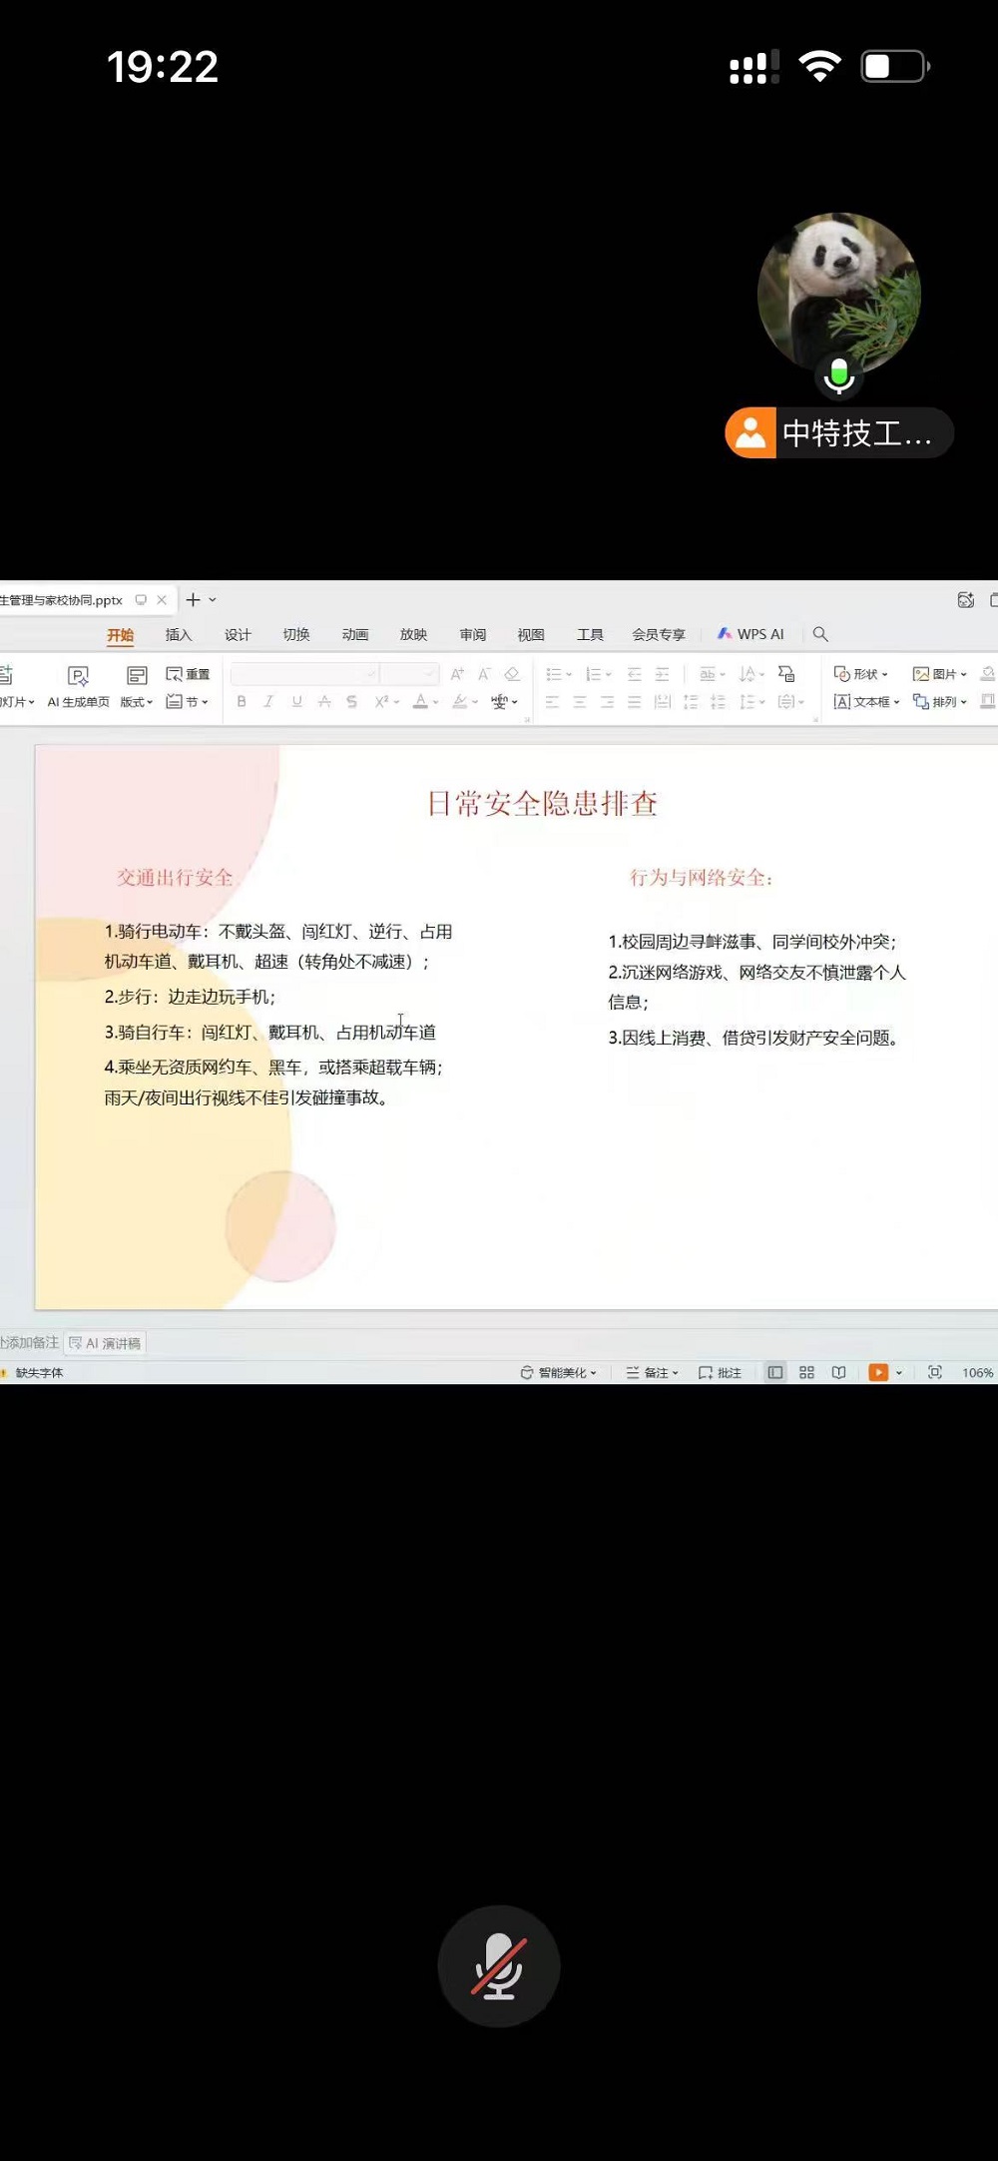Close the pptx document tab
This screenshot has height=2161, width=998.
click(x=162, y=600)
